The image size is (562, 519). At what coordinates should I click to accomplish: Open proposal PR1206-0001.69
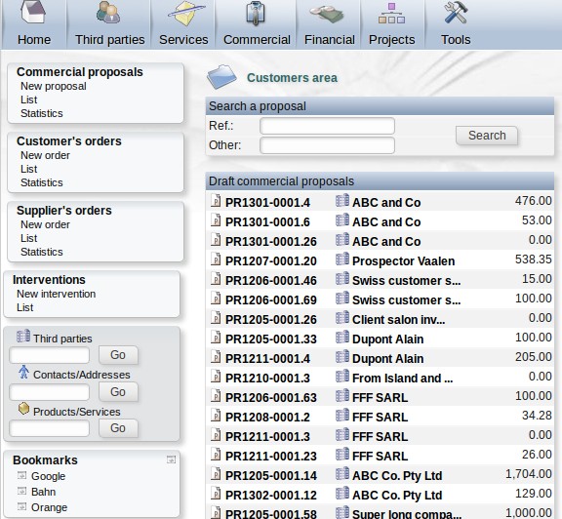tap(271, 300)
